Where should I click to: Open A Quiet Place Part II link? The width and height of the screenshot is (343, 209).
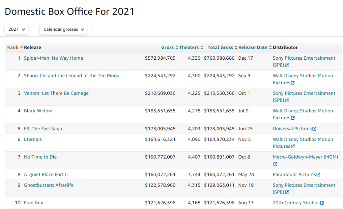click(x=46, y=174)
